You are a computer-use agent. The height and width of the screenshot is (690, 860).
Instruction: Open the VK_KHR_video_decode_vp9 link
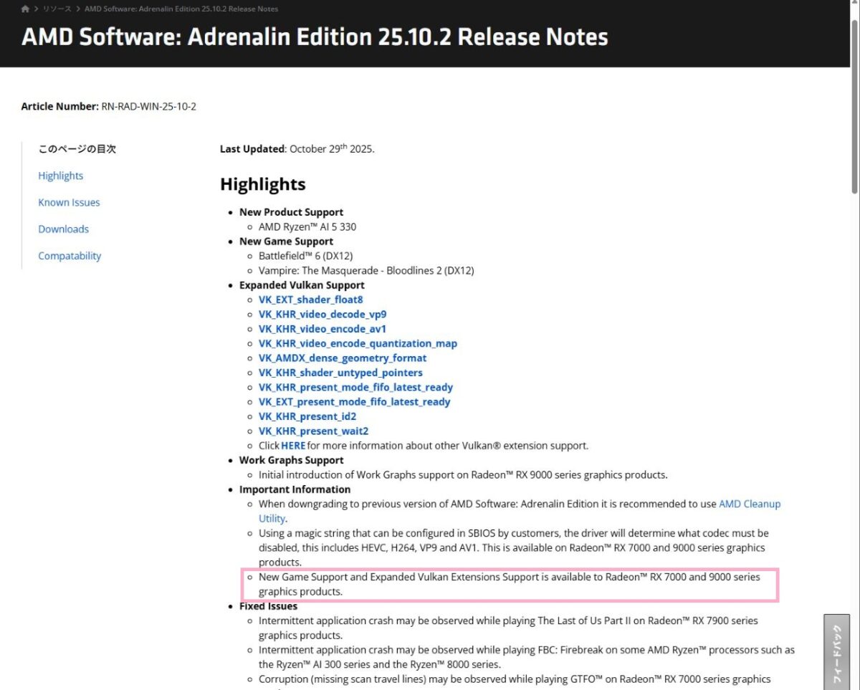click(322, 314)
